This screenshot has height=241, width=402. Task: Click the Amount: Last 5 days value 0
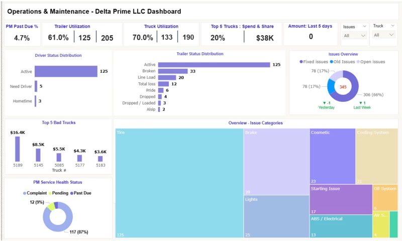point(311,37)
